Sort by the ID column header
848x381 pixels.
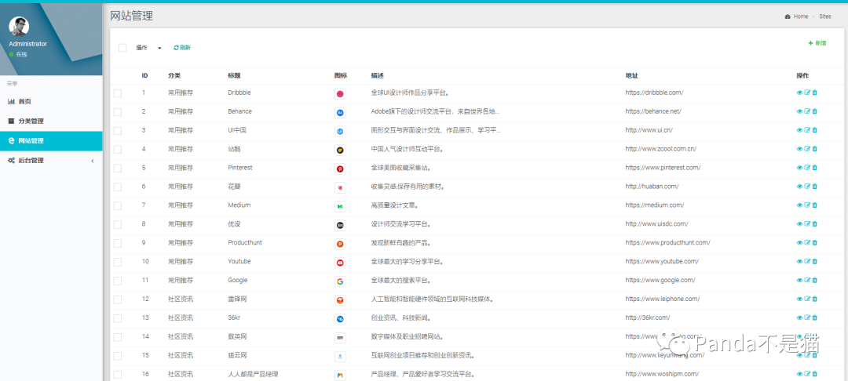click(145, 75)
